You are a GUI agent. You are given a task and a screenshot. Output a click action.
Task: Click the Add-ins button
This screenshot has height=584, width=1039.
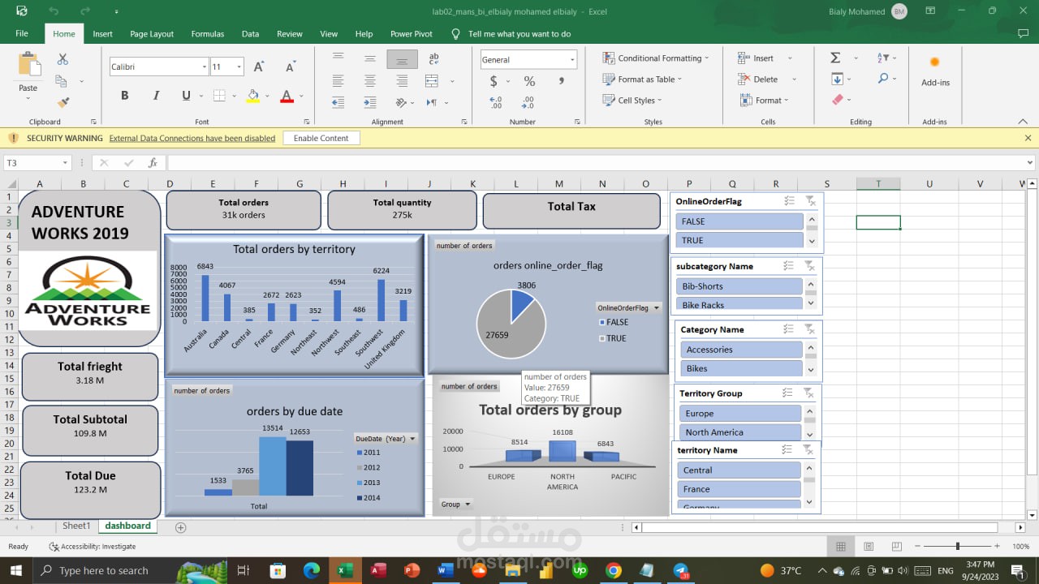point(935,71)
